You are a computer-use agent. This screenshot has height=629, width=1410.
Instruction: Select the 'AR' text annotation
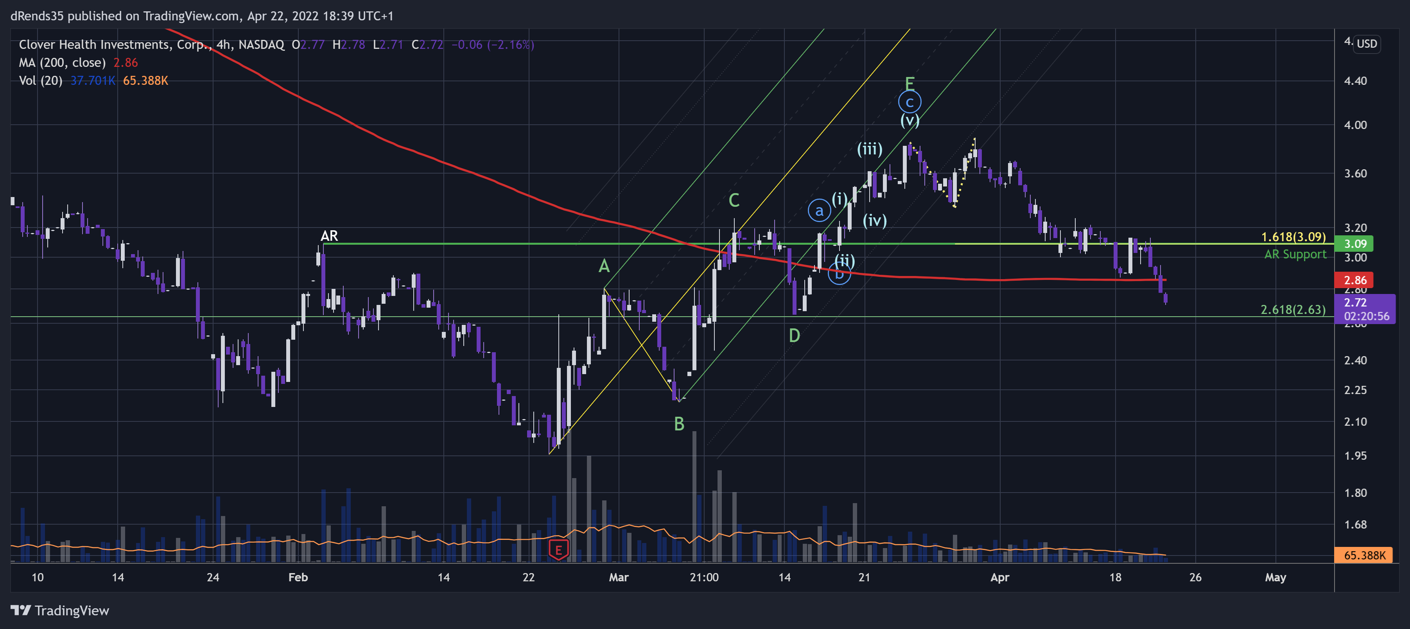coord(329,235)
